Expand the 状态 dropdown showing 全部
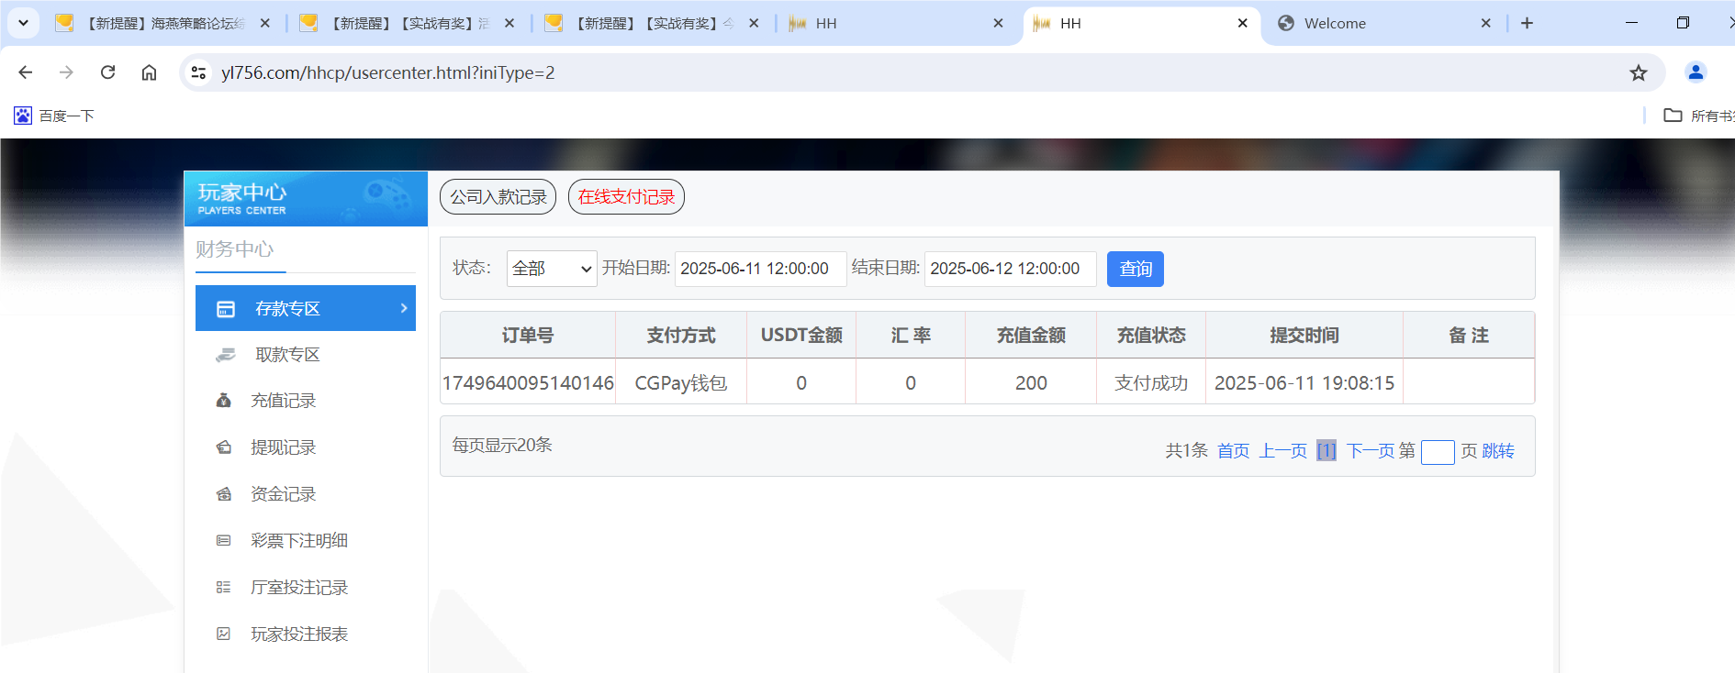This screenshot has height=673, width=1735. pyautogui.click(x=551, y=269)
